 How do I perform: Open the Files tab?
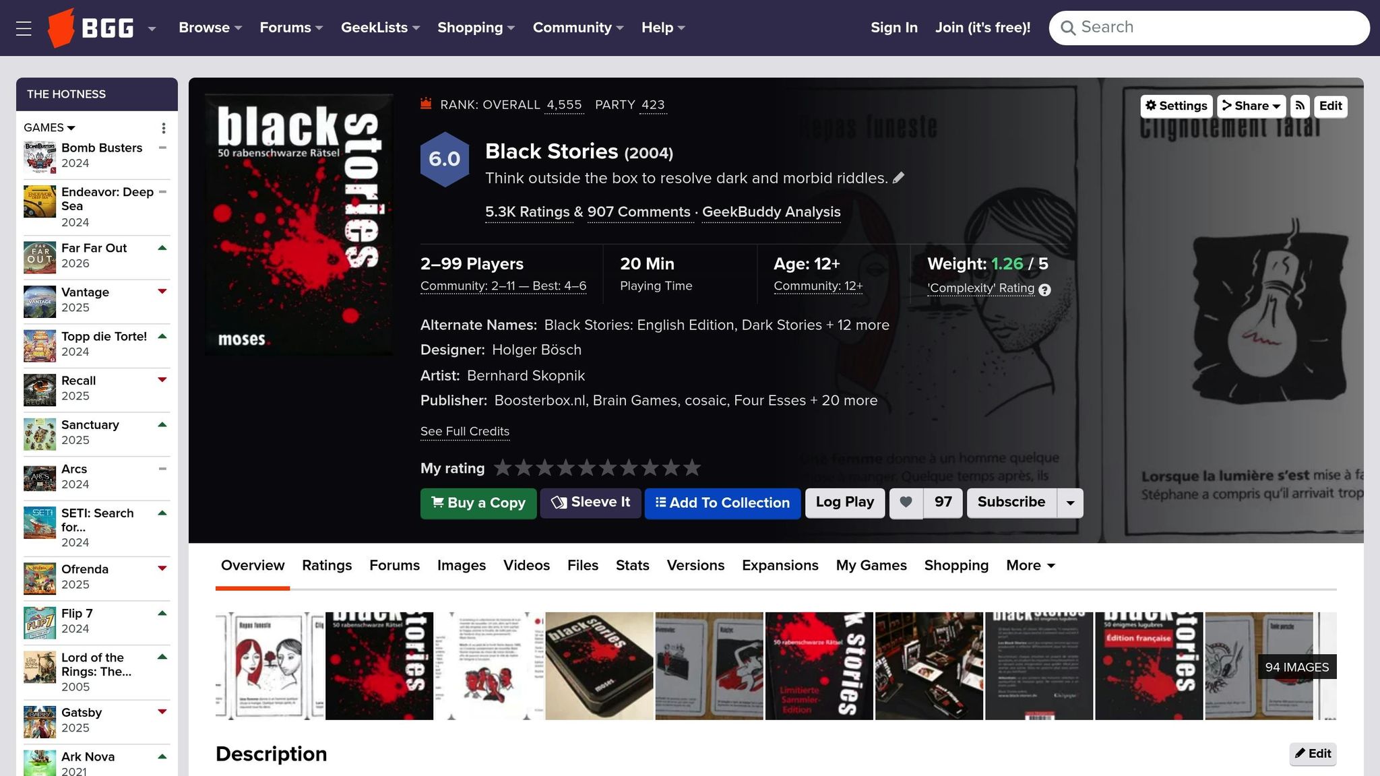[x=583, y=566]
